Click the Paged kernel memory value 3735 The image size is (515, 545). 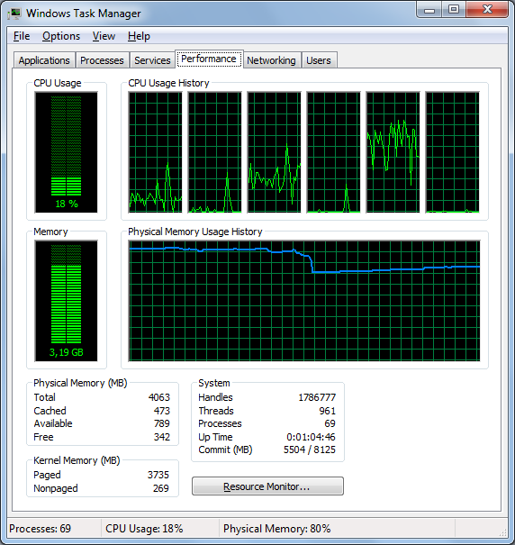(x=158, y=475)
